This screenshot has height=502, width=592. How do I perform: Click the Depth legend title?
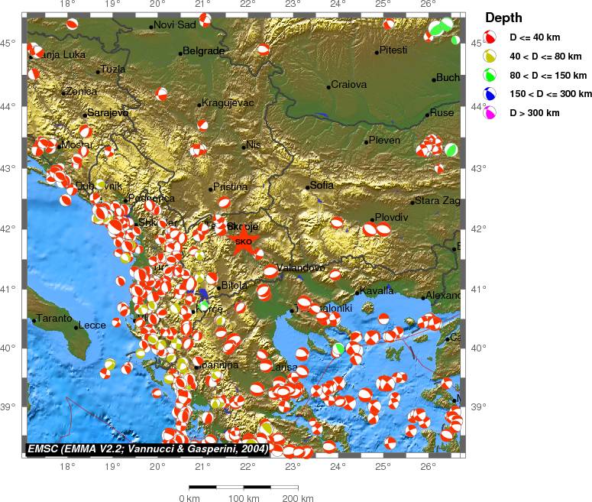503,18
